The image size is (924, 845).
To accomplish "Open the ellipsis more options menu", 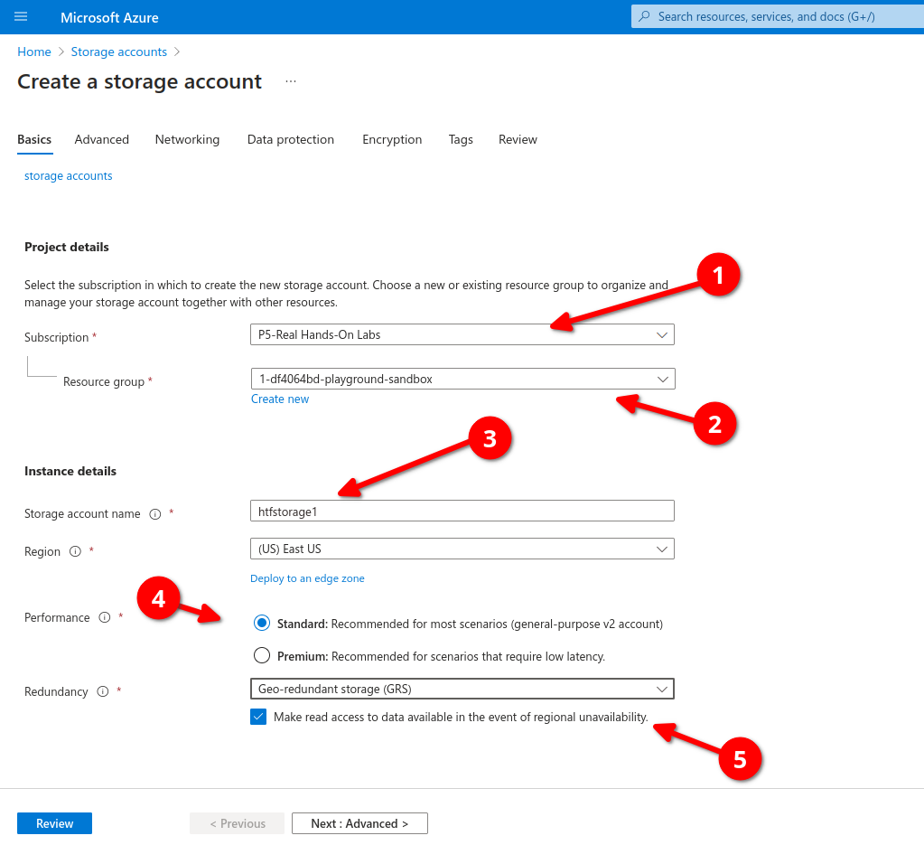I will (x=291, y=81).
